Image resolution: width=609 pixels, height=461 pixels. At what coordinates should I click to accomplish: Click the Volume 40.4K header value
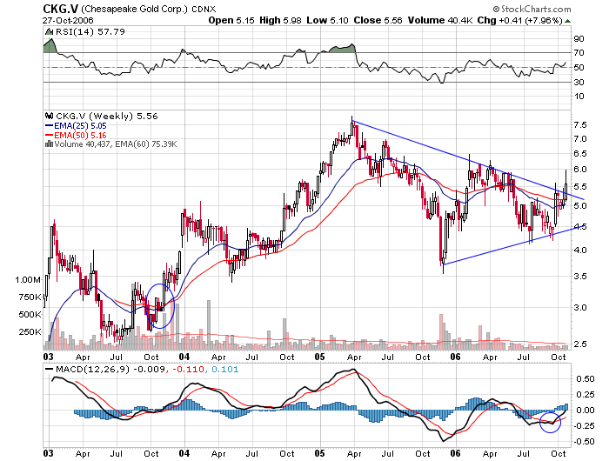439,20
